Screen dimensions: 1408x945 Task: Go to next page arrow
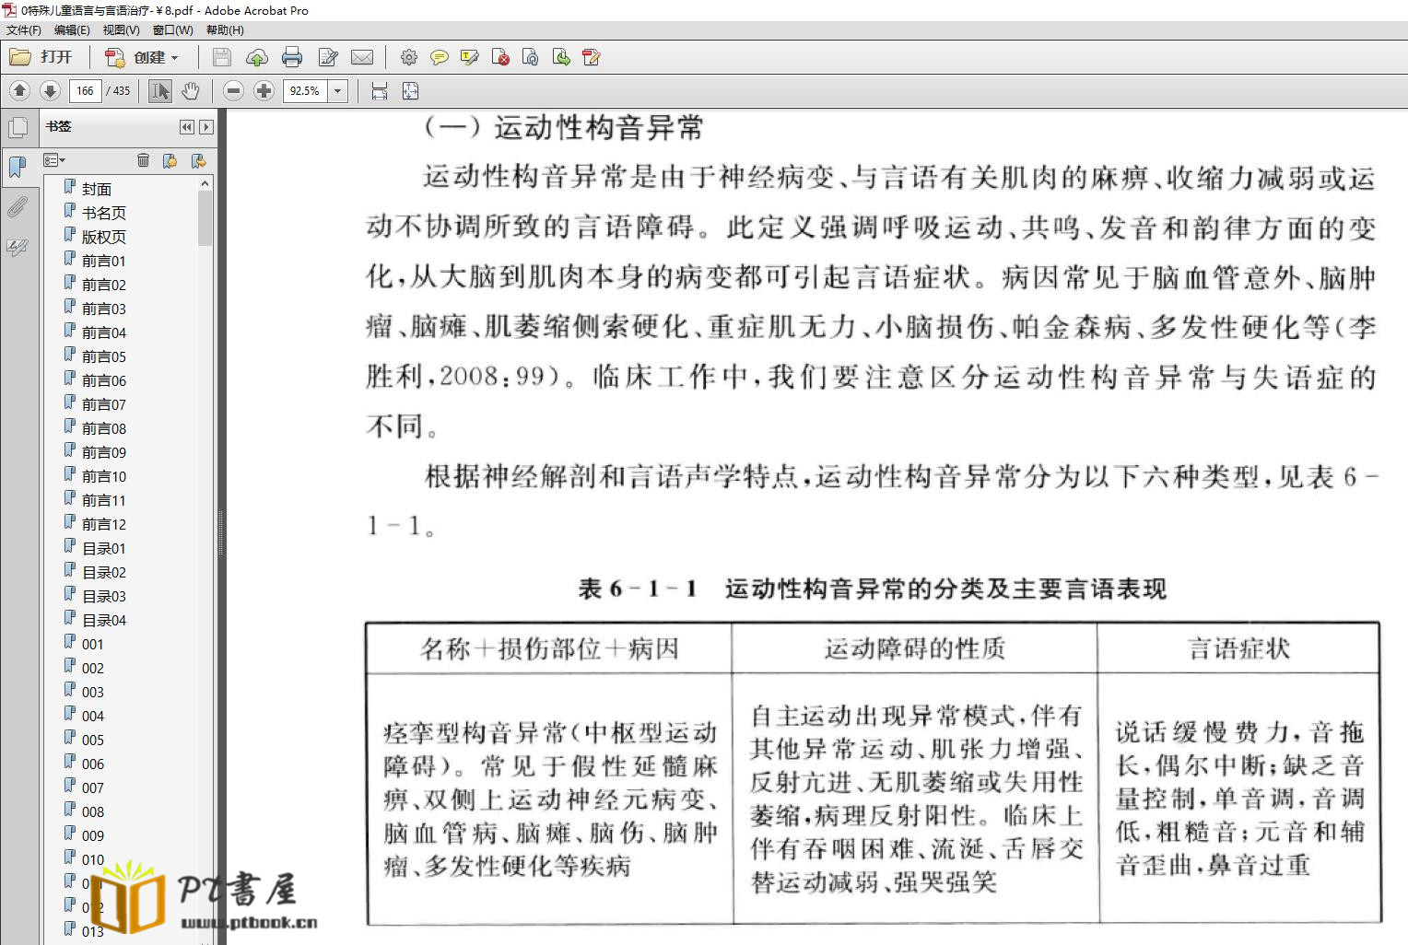[51, 90]
